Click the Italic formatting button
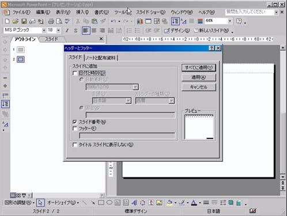 [67, 31]
